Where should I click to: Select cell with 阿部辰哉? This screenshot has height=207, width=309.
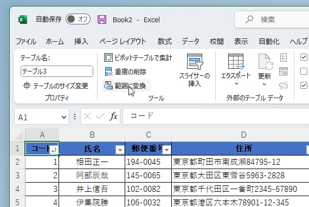point(92,176)
